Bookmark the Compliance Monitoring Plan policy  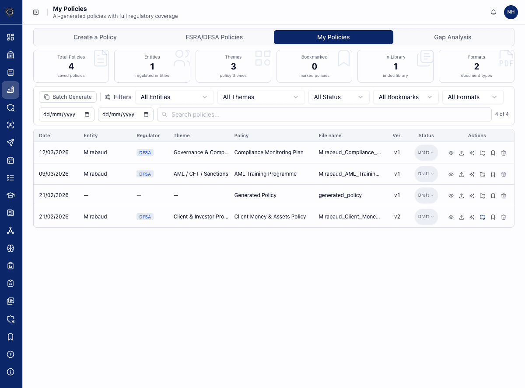(493, 152)
